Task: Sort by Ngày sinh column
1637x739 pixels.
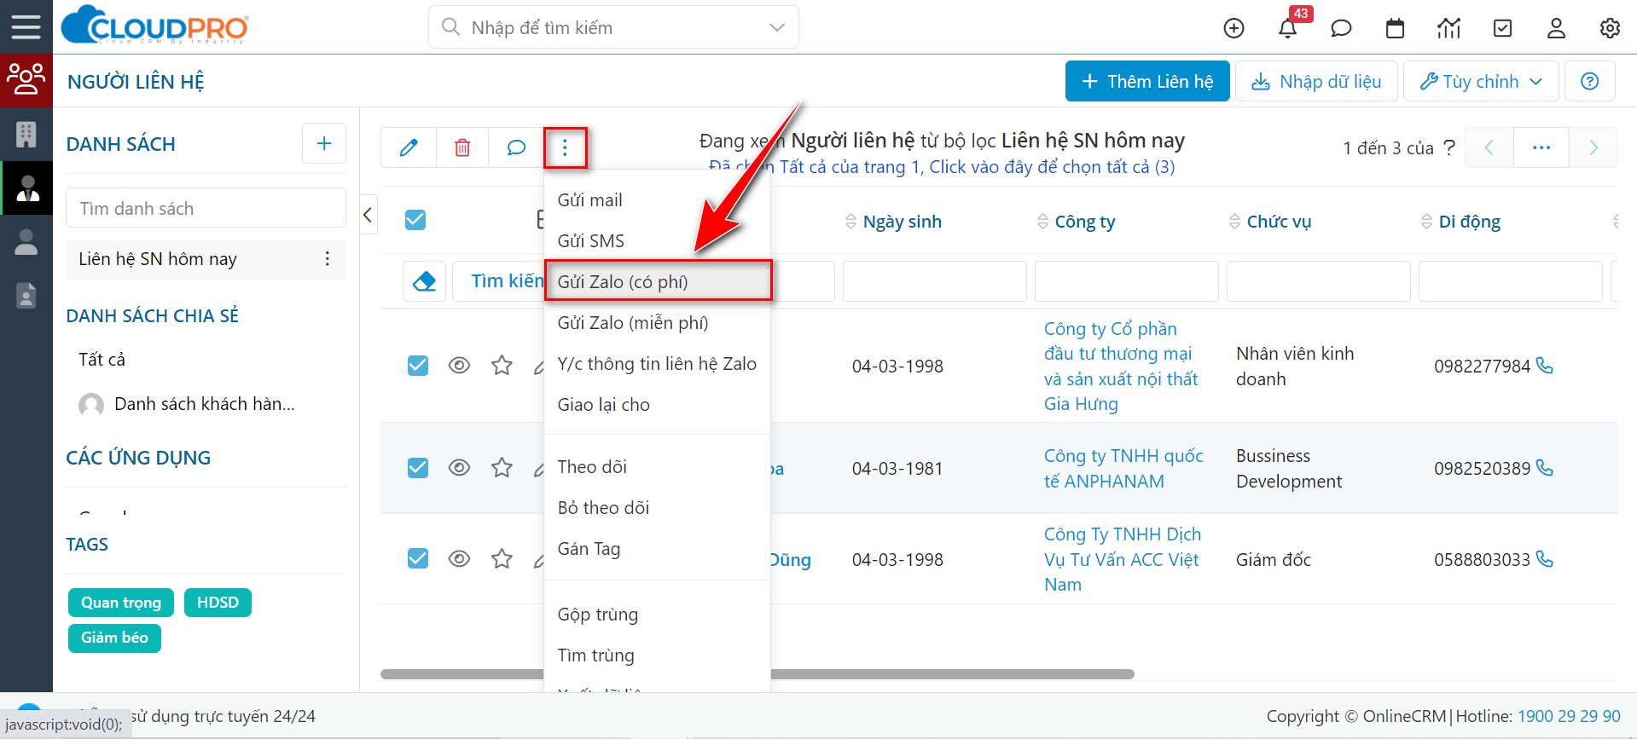Action: pyautogui.click(x=893, y=222)
